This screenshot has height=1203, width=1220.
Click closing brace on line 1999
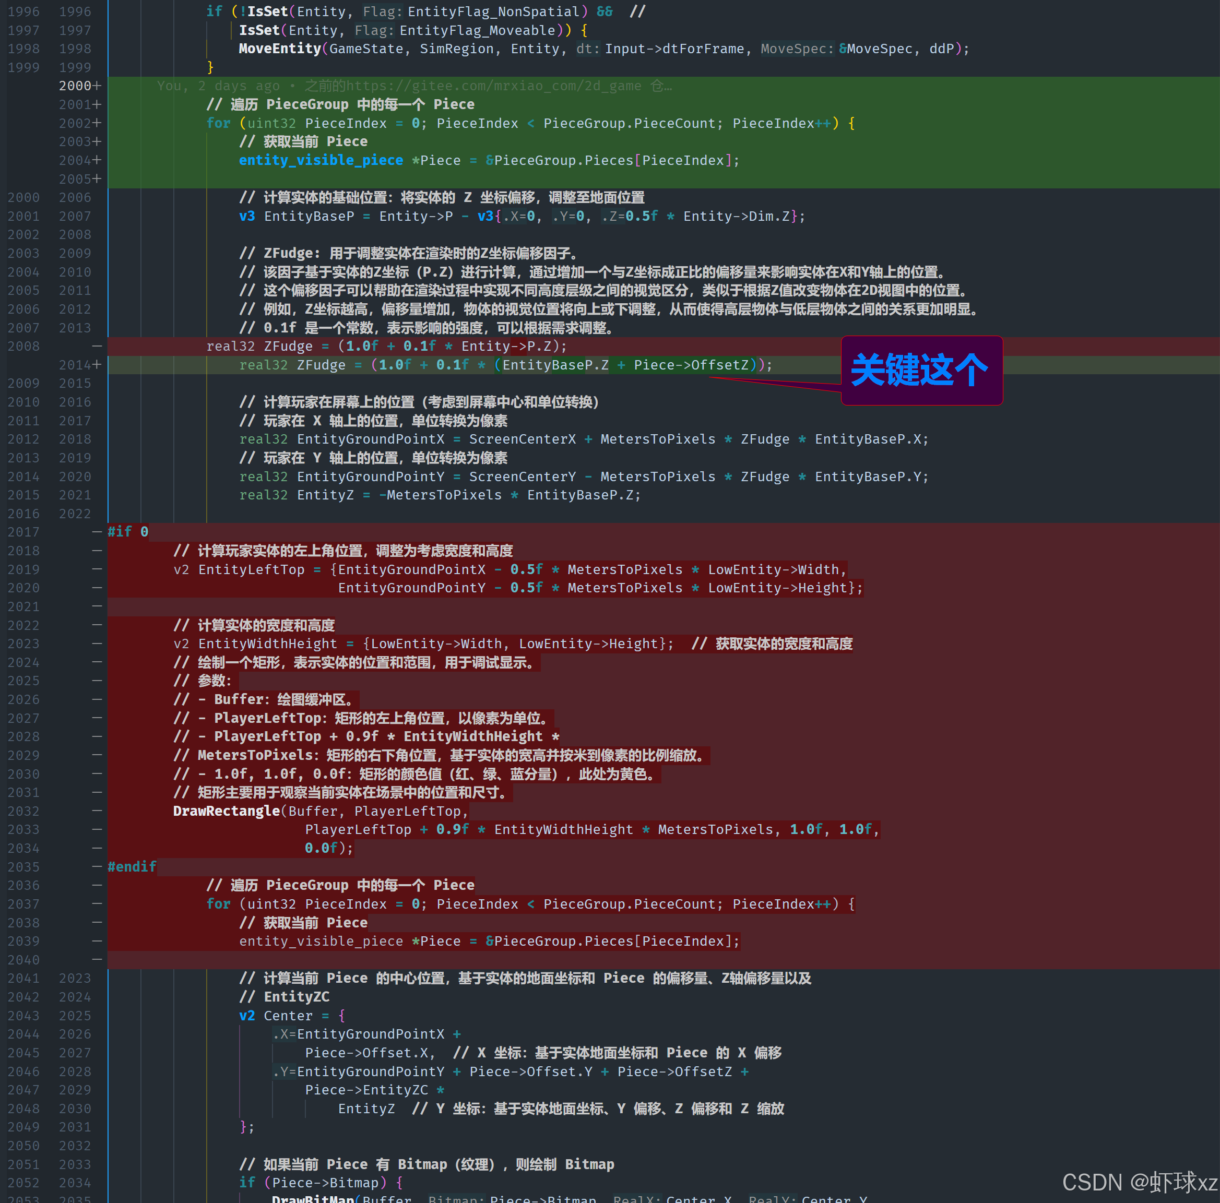(x=210, y=67)
